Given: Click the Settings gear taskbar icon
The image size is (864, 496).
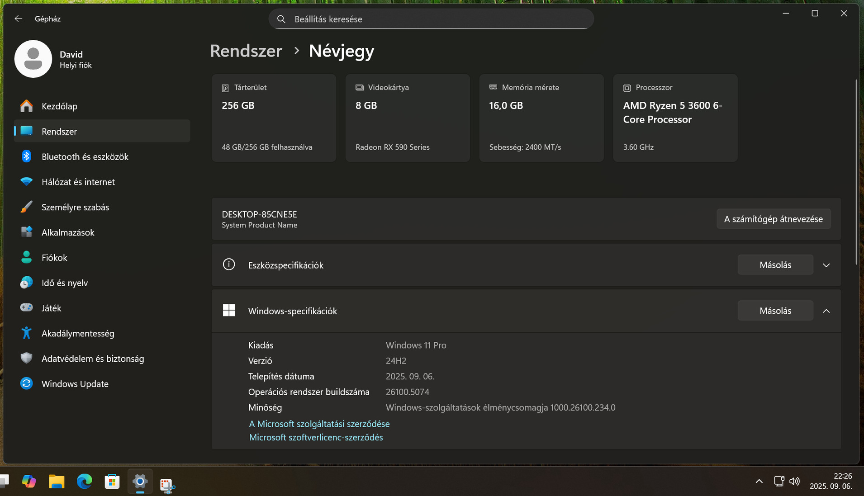Looking at the screenshot, I should point(140,482).
